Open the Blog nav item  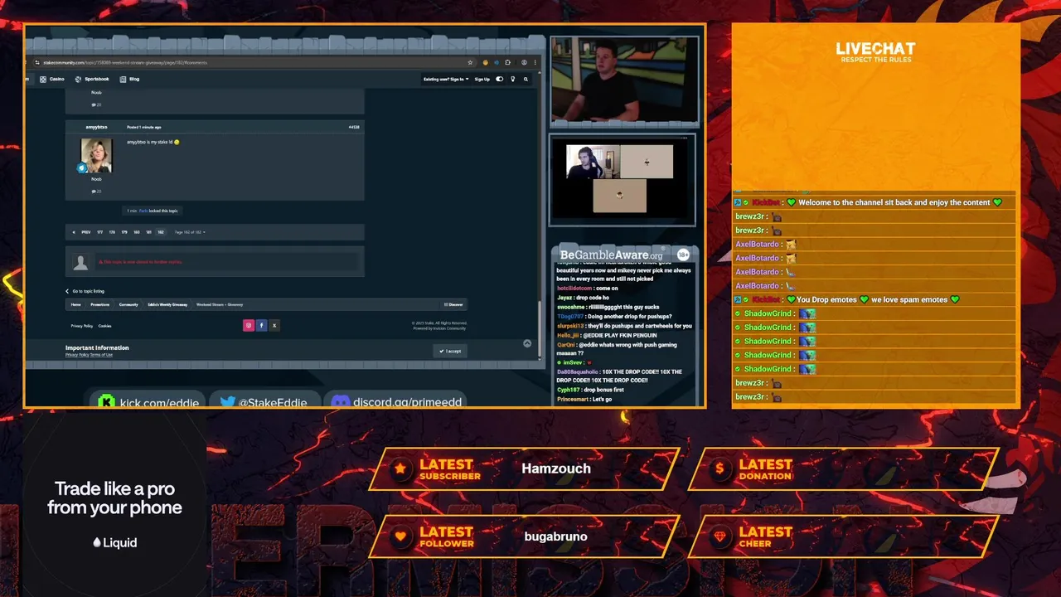(x=129, y=79)
